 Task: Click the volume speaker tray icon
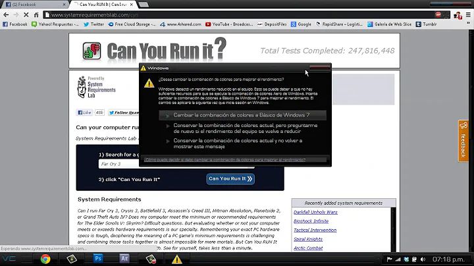(423, 259)
